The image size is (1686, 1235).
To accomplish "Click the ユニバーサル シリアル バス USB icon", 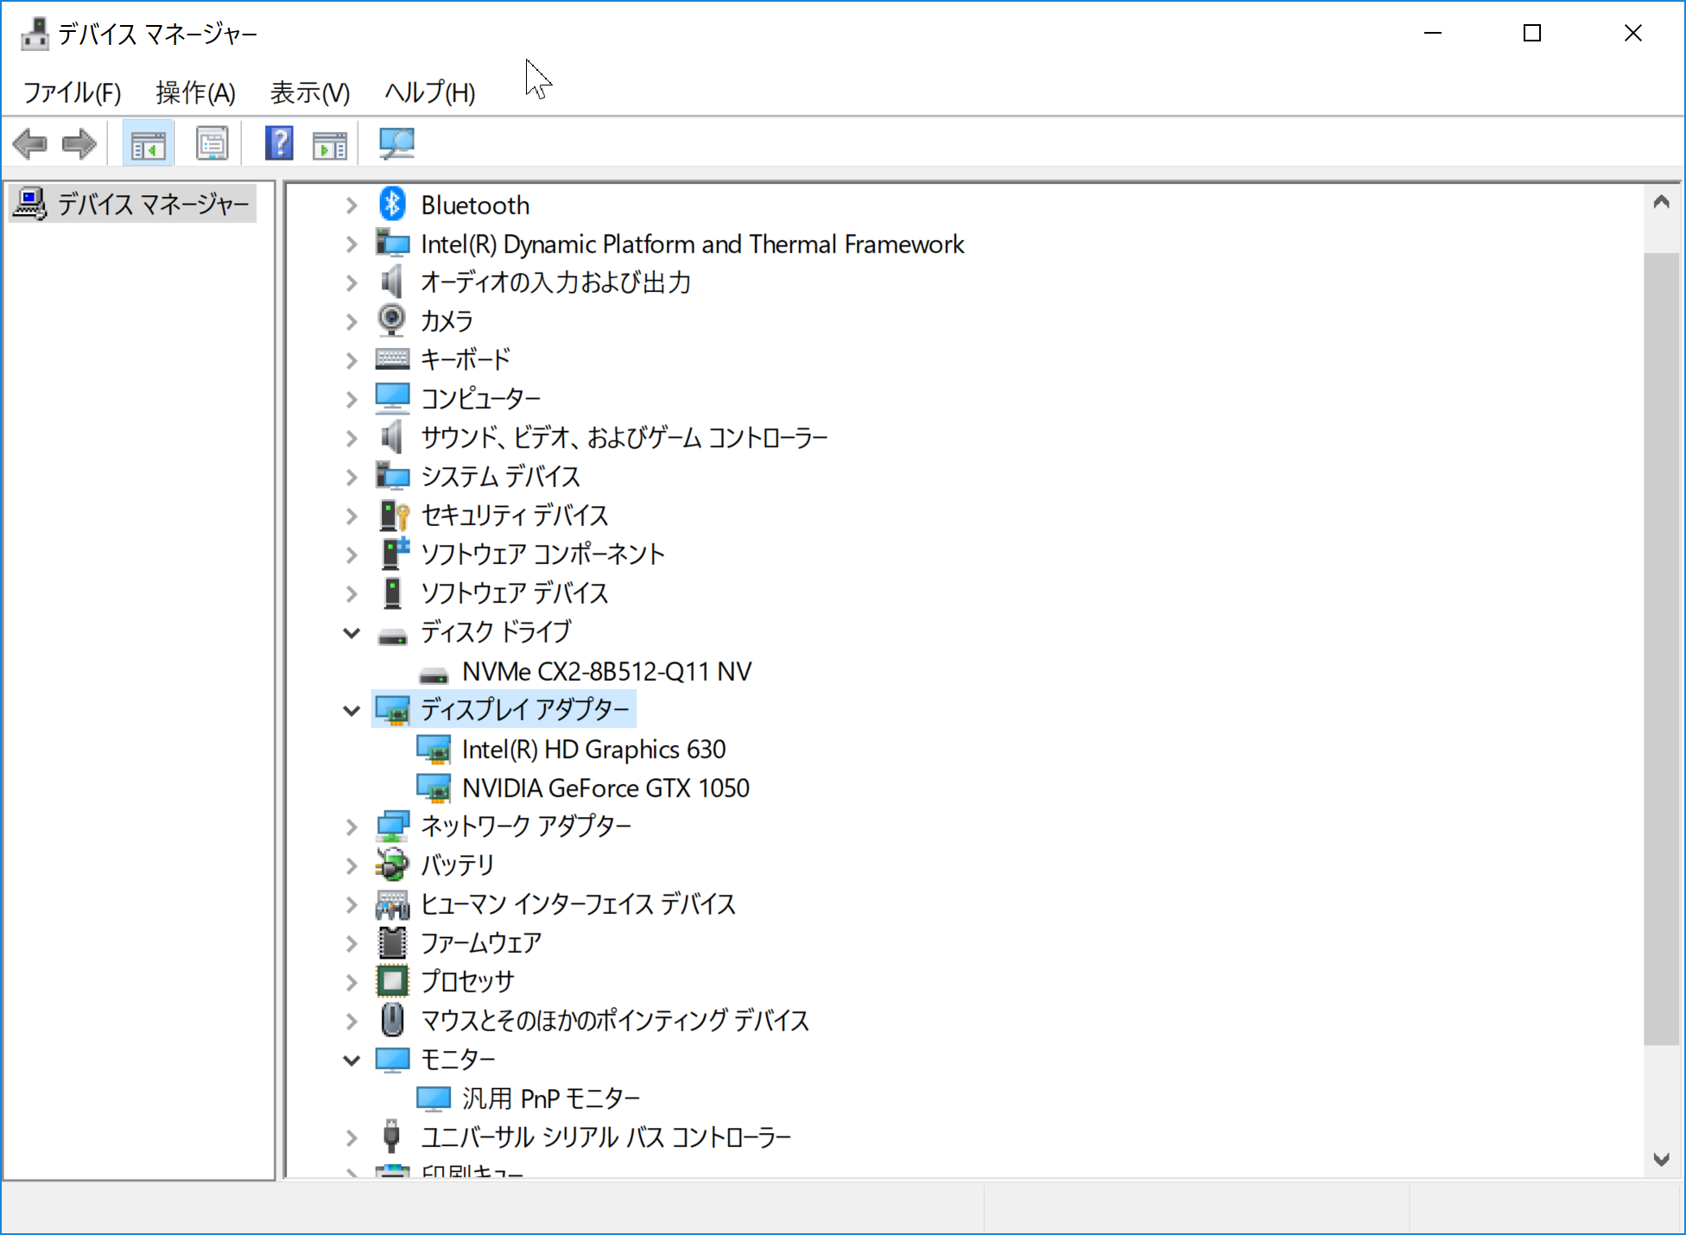I will tap(391, 1137).
